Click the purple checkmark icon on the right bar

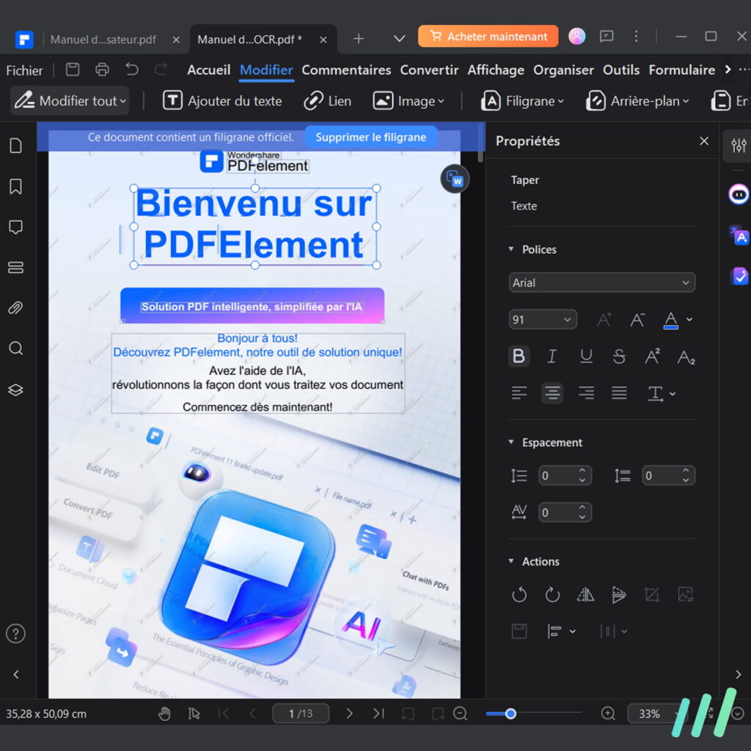[739, 276]
